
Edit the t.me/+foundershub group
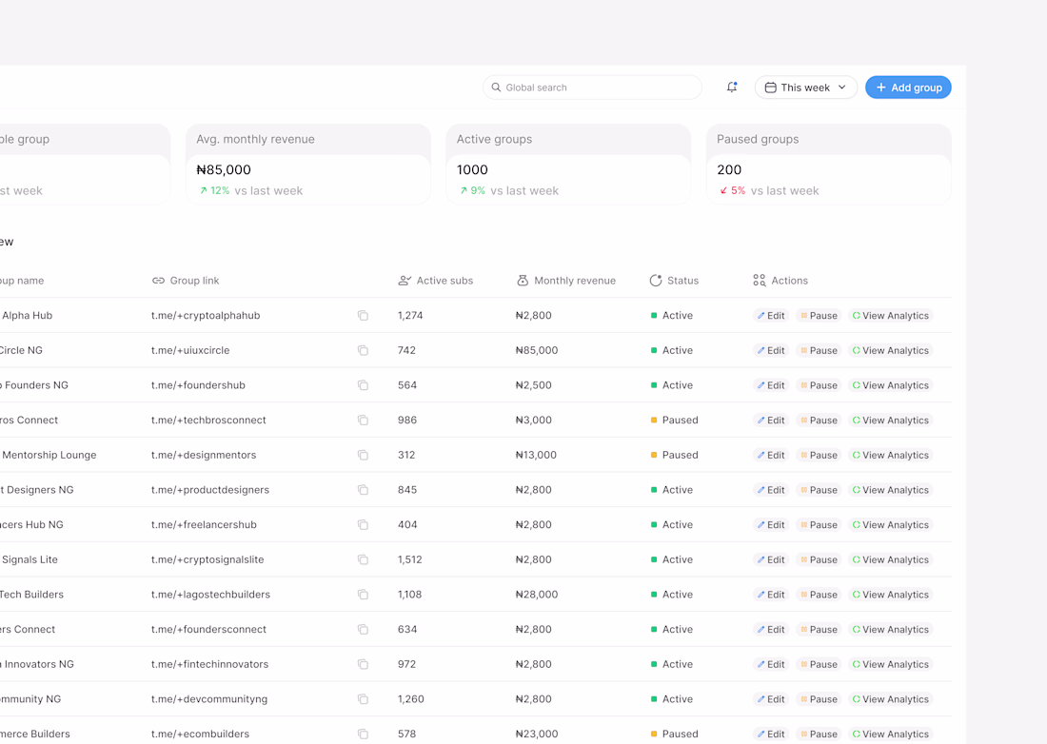coord(771,385)
